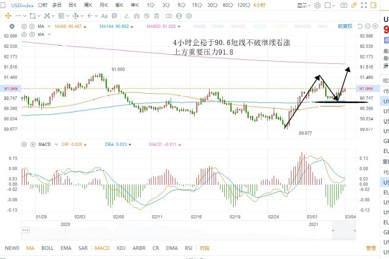Viewport: 389px width, 259px height.
Task: Select the text annotation Aa tool
Action: pyautogui.click(x=104, y=16)
